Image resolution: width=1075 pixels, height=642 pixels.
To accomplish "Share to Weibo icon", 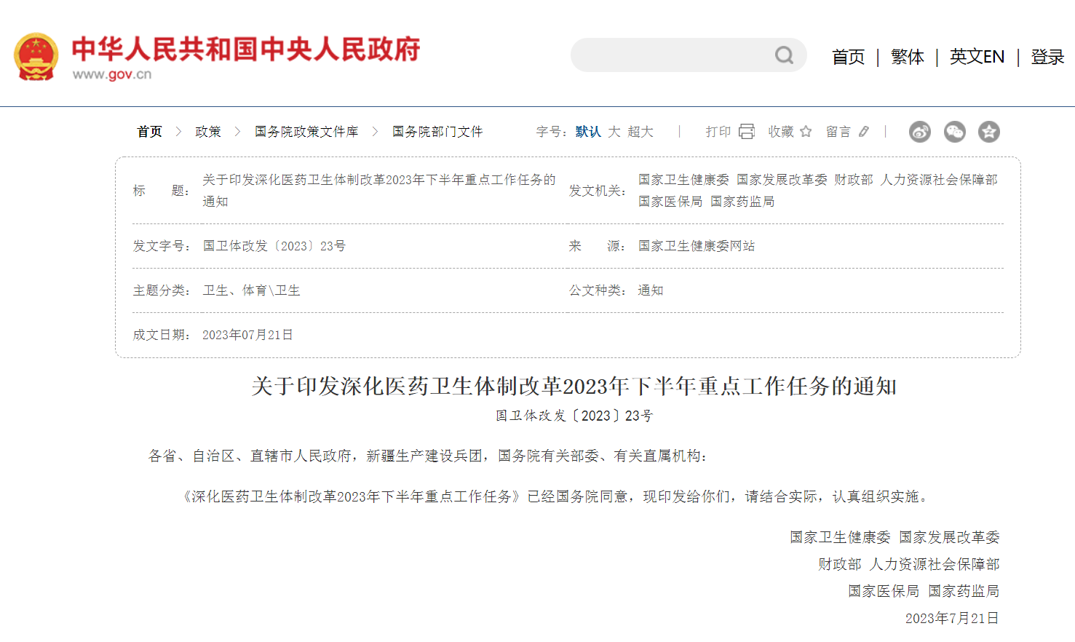I will point(920,131).
